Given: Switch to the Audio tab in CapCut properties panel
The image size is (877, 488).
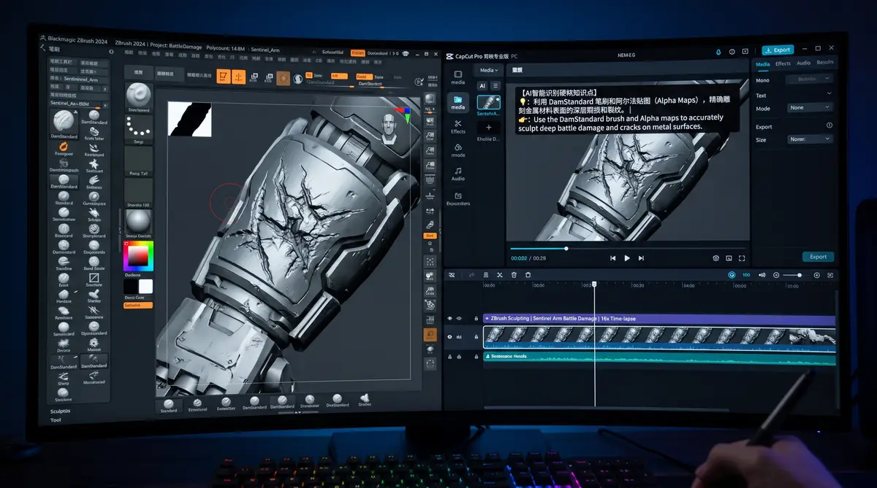Looking at the screenshot, I should (803, 63).
